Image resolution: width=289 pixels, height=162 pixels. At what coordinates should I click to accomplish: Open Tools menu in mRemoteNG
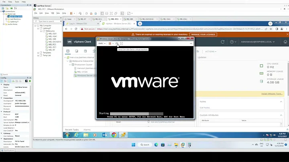(x=17, y=2)
